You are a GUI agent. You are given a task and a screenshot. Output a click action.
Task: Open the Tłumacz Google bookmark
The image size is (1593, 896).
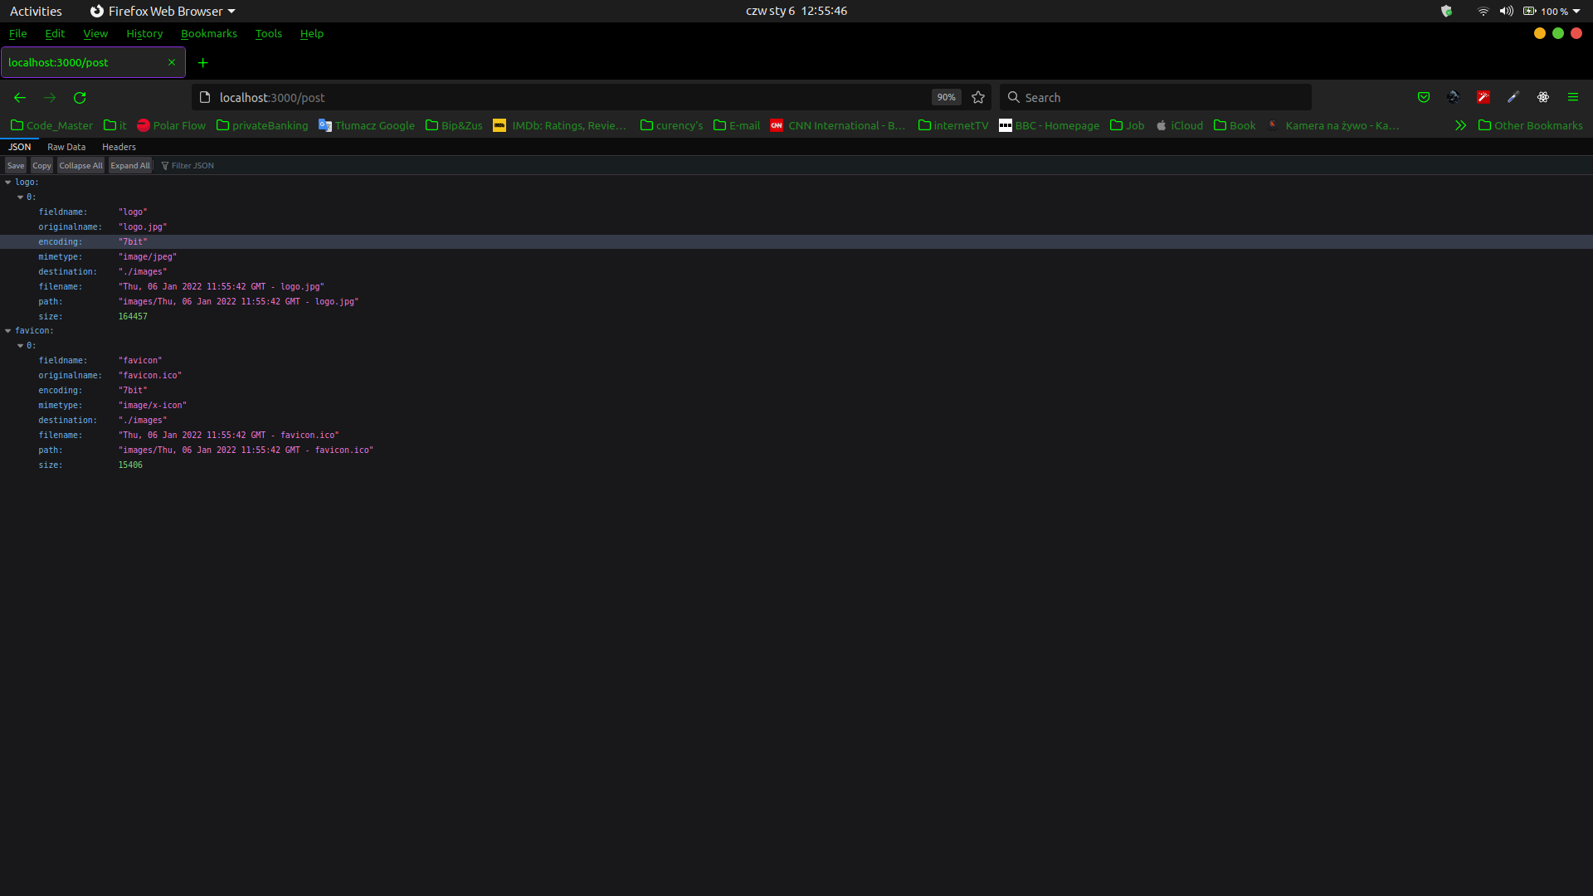tap(367, 126)
